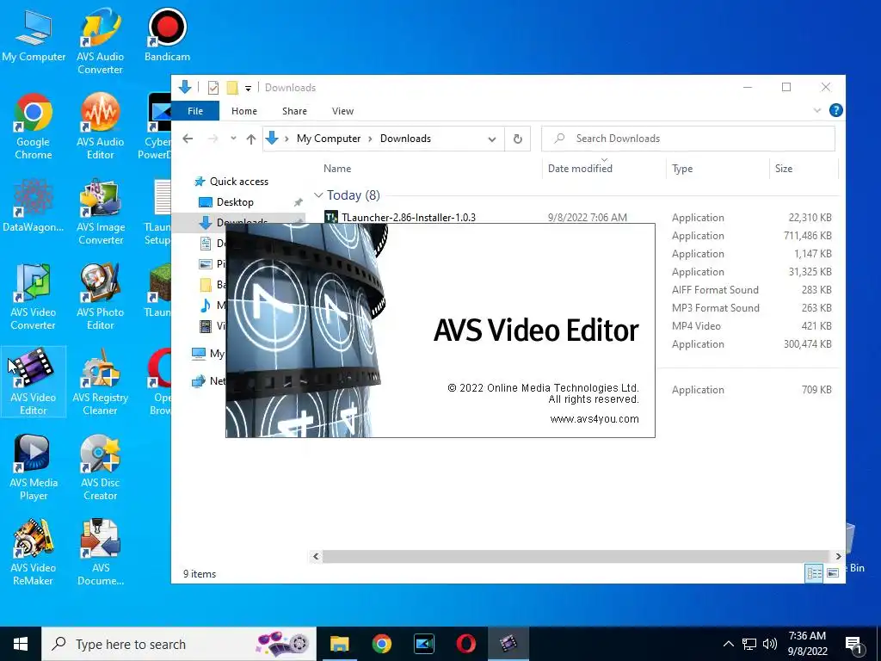Select AIFF Format Sound type cell
Screen dimensions: 881x661
point(715,290)
